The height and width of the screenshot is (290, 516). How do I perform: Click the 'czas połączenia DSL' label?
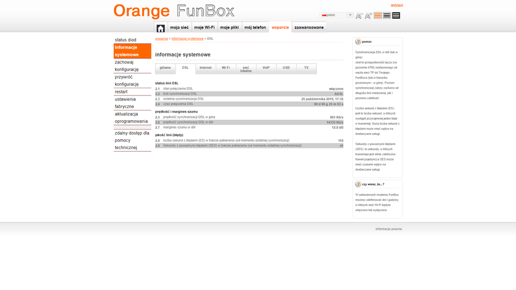click(178, 104)
